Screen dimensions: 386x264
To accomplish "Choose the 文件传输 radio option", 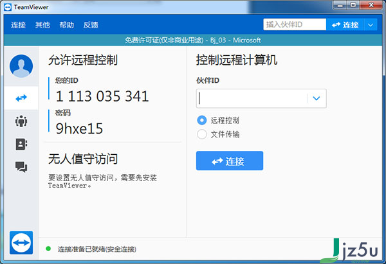I will click(202, 134).
